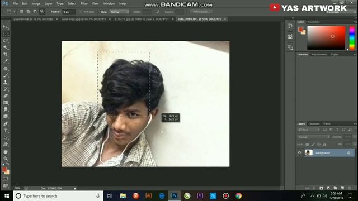Open the History panel icon

tap(290, 26)
